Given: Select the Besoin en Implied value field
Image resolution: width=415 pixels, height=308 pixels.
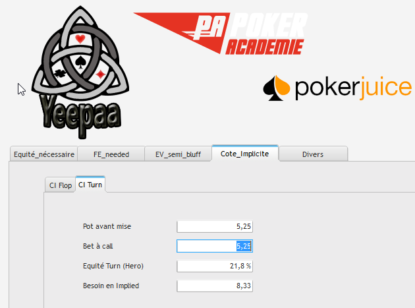Looking at the screenshot, I should pyautogui.click(x=215, y=286).
